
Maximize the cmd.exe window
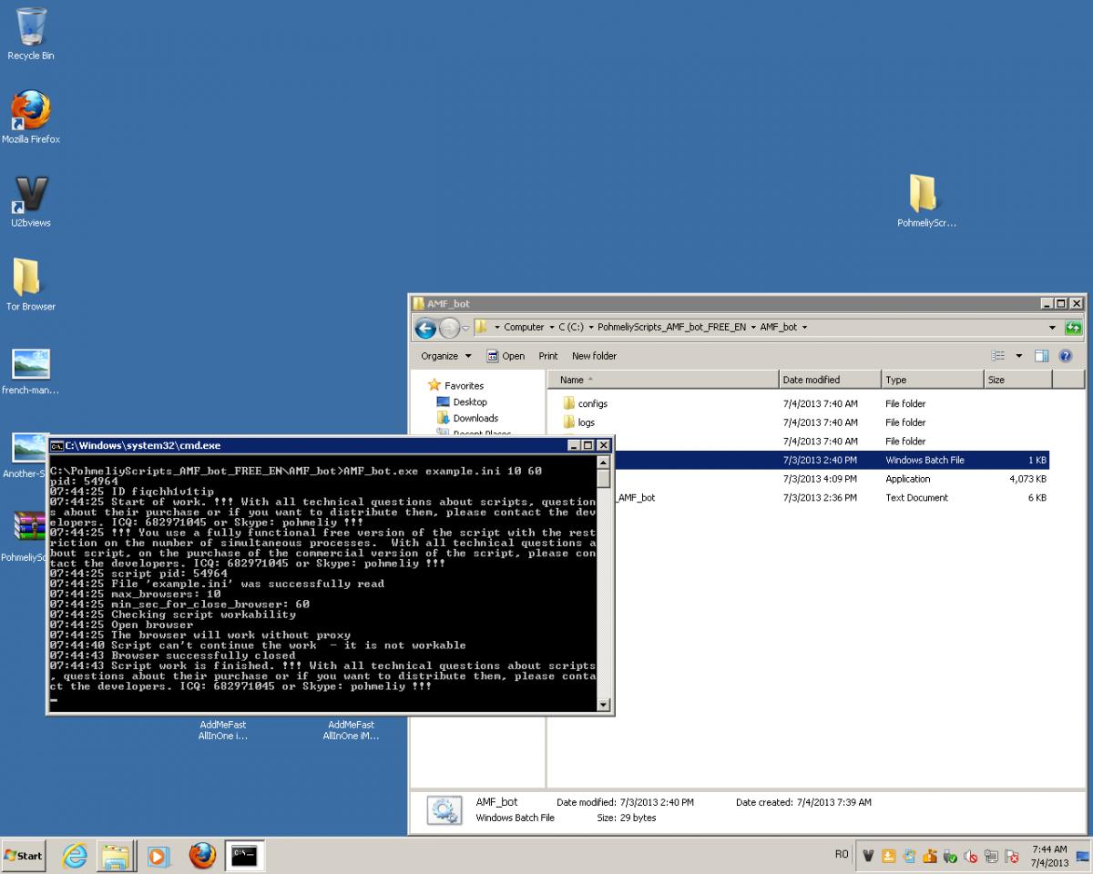click(x=587, y=445)
